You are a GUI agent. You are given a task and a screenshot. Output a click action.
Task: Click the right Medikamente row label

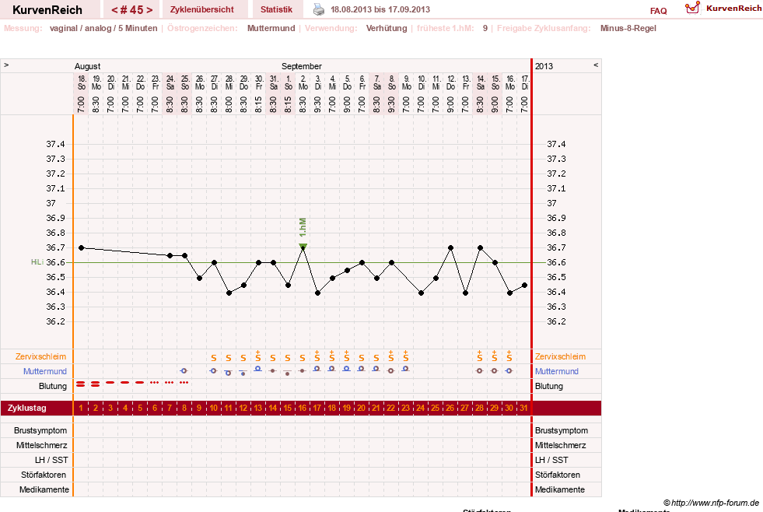(559, 489)
